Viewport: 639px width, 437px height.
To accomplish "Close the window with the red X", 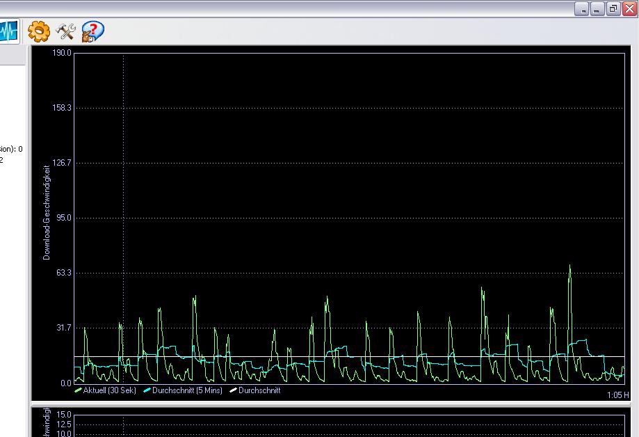I will tap(629, 8).
